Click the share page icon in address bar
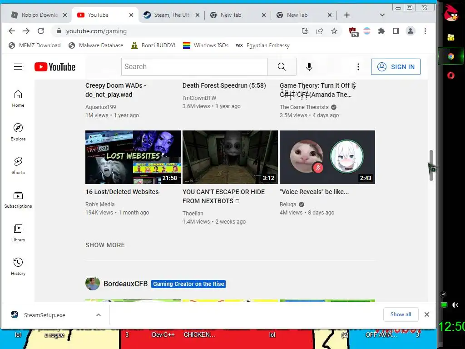Screen dimensions: 465x349 coord(320,31)
